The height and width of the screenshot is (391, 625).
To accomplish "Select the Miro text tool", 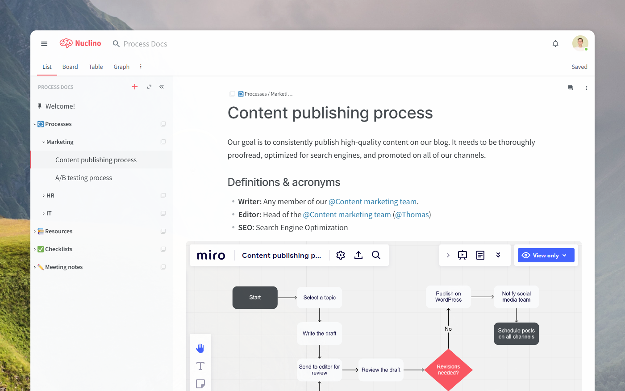I will [x=200, y=366].
